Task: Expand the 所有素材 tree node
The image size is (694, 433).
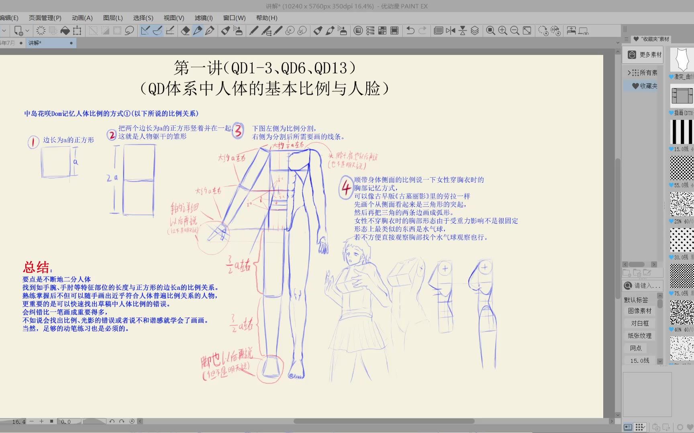Action: tap(629, 73)
